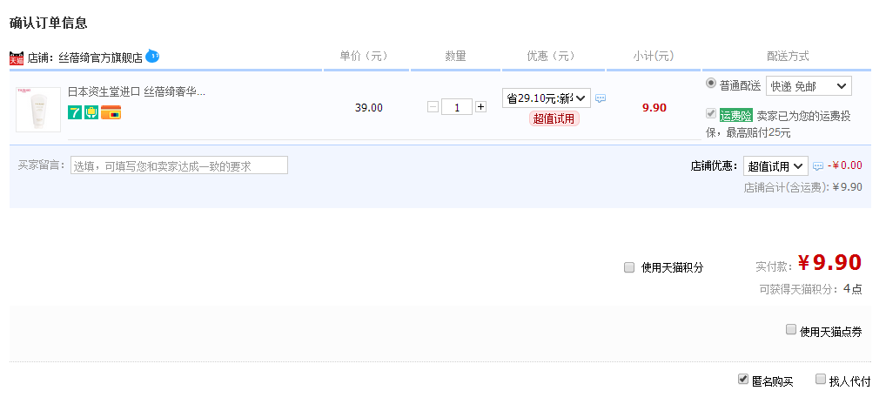
Task: Click the Tmall cat logo icon
Action: pyautogui.click(x=17, y=57)
